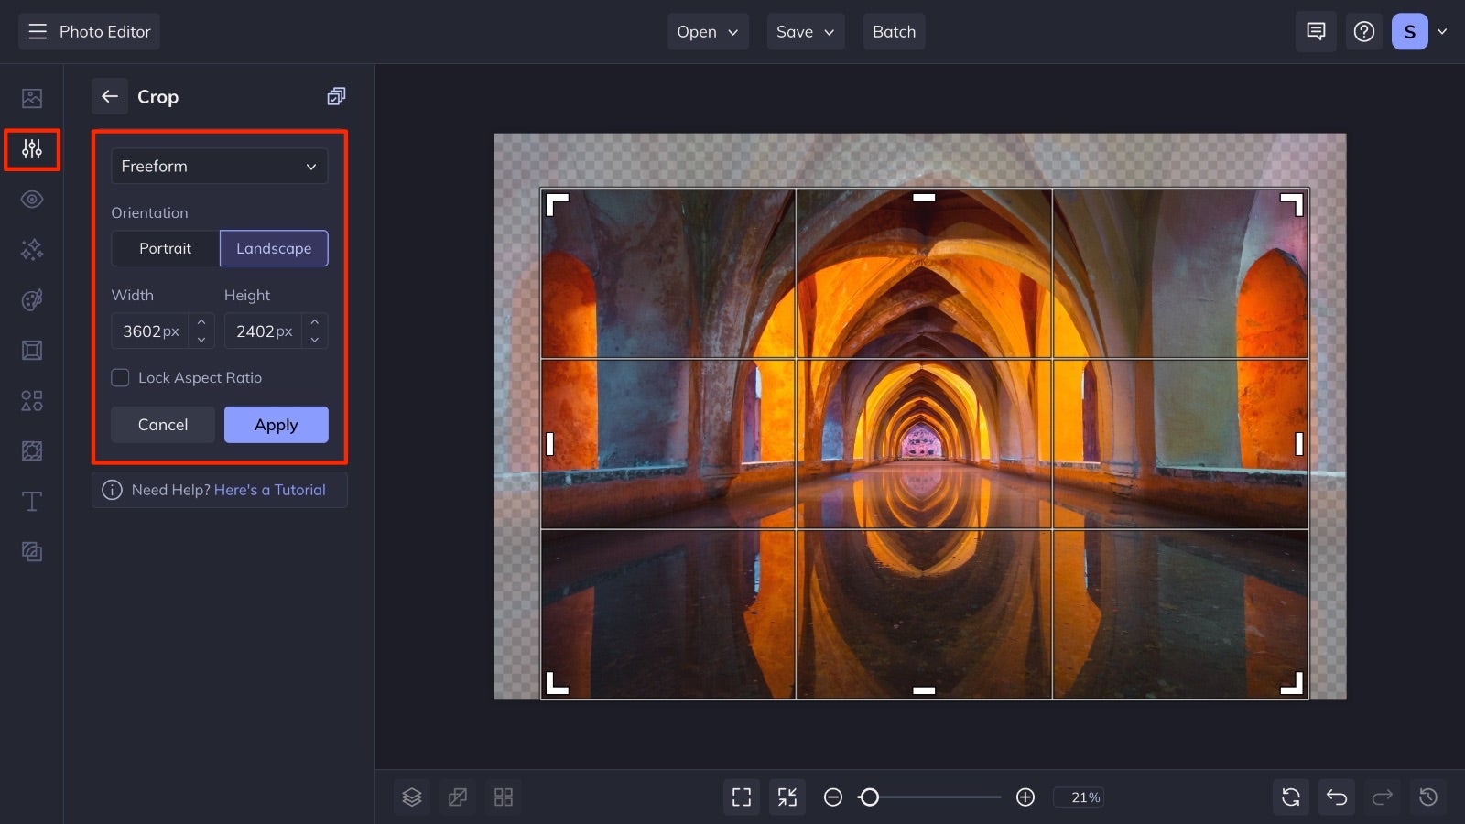Image resolution: width=1465 pixels, height=824 pixels.
Task: Enable Lock Aspect Ratio
Action: click(x=120, y=377)
